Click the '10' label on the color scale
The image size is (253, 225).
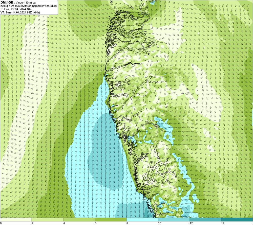pos(160,223)
